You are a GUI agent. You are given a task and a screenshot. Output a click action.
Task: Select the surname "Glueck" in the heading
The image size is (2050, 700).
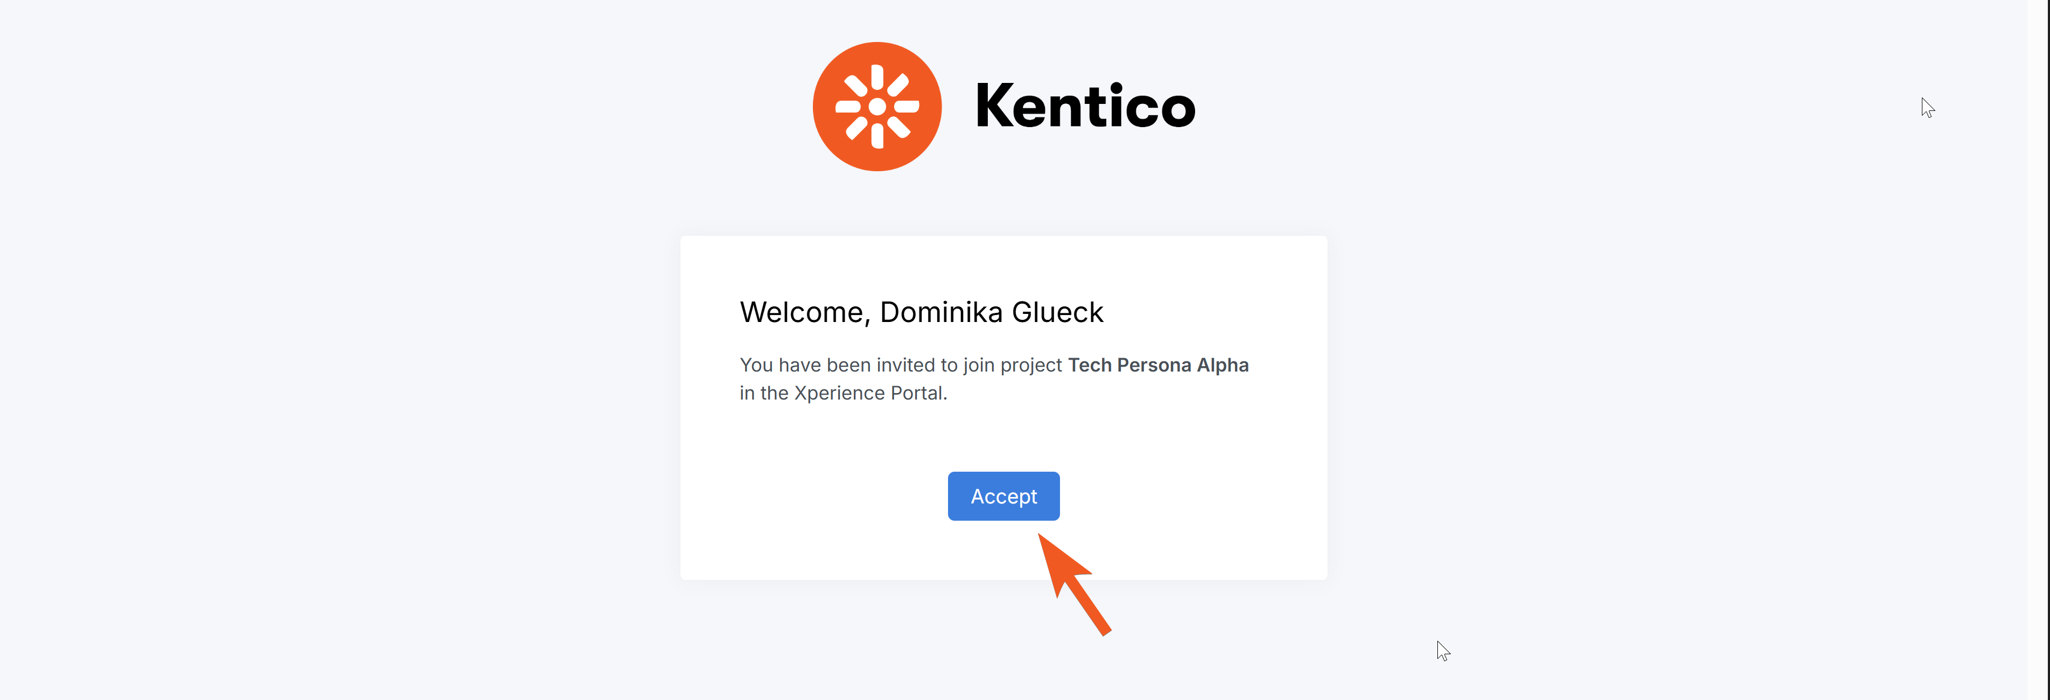pos(1058,312)
